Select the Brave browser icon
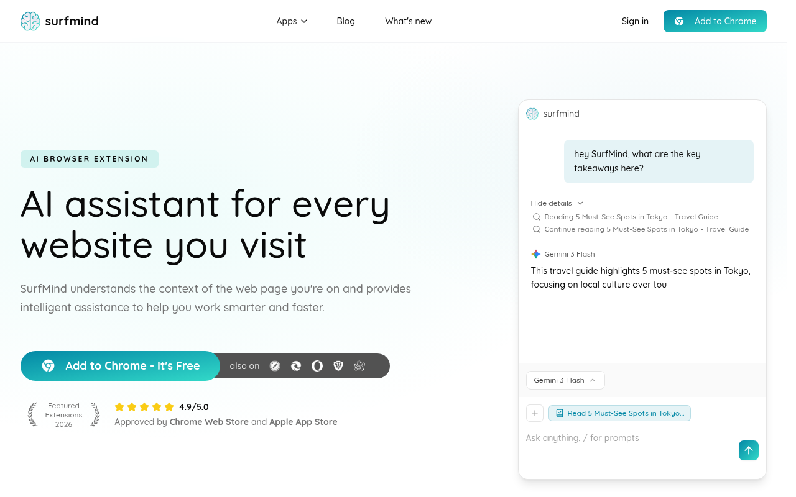The width and height of the screenshot is (796, 497). click(x=338, y=366)
